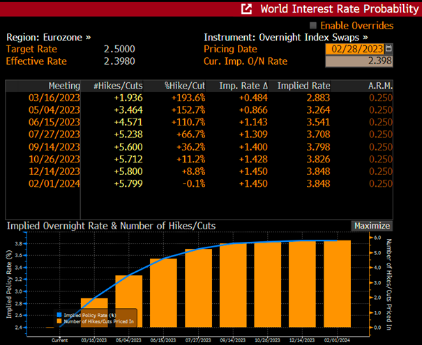Click the World Interest Rate Probability title
Image resolution: width=422 pixels, height=345 pixels.
coord(340,9)
